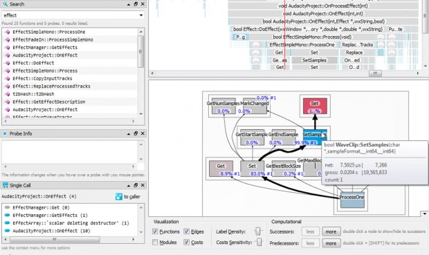Adjust the Label Density slider
This screenshot has width=429, height=255.
257,232
